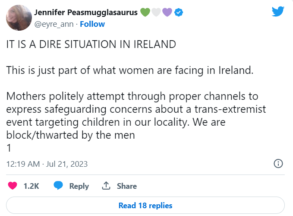The image size is (293, 216).
Task: Click the blue reply speech bubble icon
Action: click(58, 185)
